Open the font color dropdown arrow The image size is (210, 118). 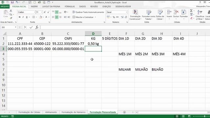coord(49,17)
